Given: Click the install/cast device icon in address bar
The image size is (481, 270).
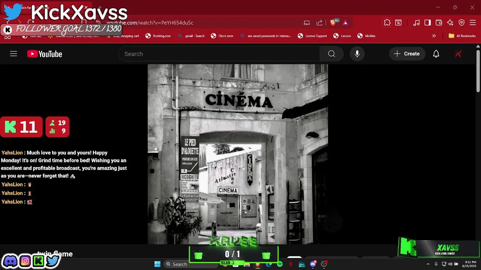Looking at the screenshot, I should click(x=307, y=23).
